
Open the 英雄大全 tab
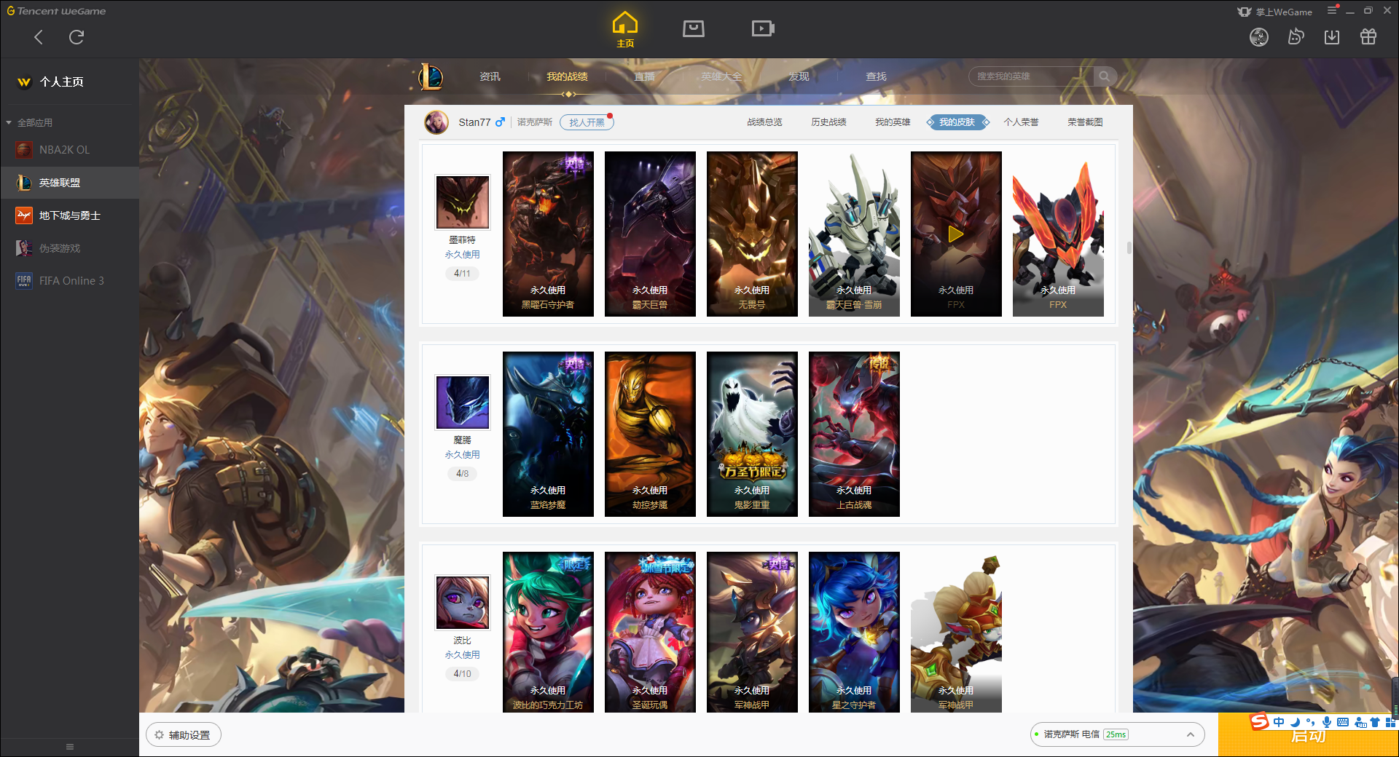tap(721, 76)
